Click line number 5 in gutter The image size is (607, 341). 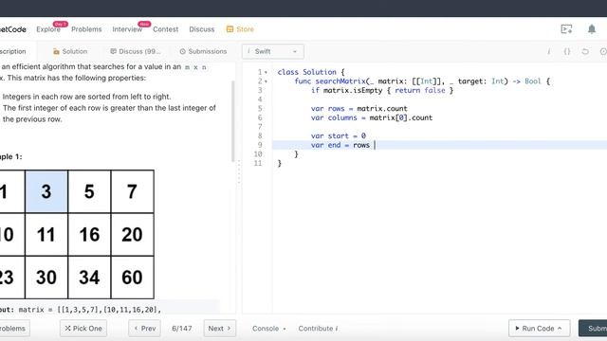pyautogui.click(x=260, y=109)
